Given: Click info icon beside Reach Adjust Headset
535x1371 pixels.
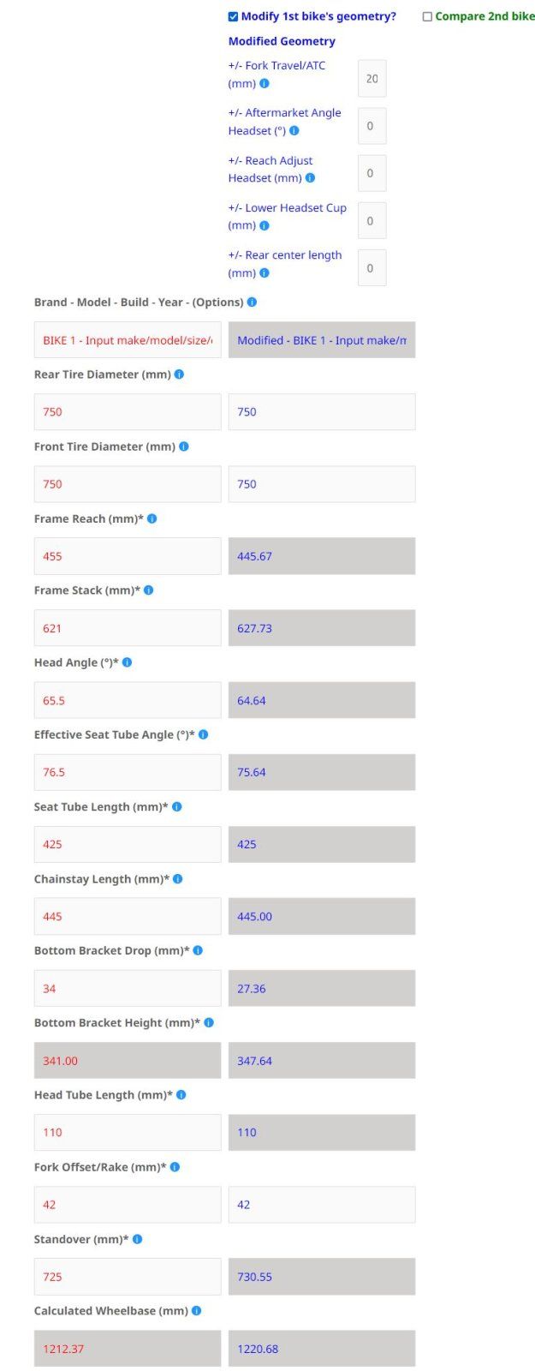Looking at the screenshot, I should pos(310,178).
